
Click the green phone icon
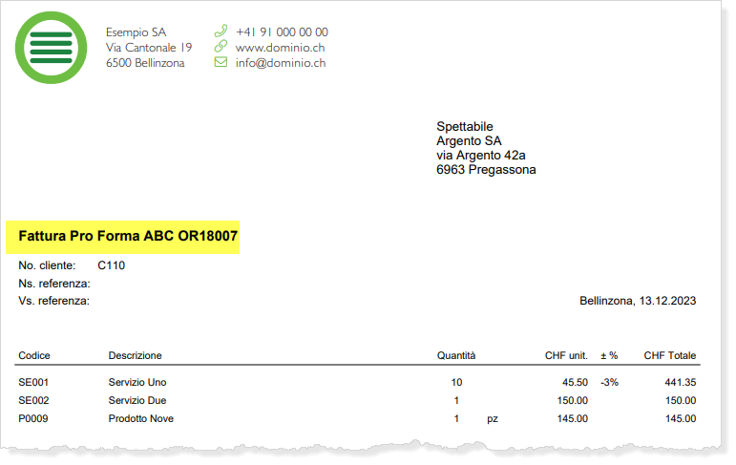[221, 32]
